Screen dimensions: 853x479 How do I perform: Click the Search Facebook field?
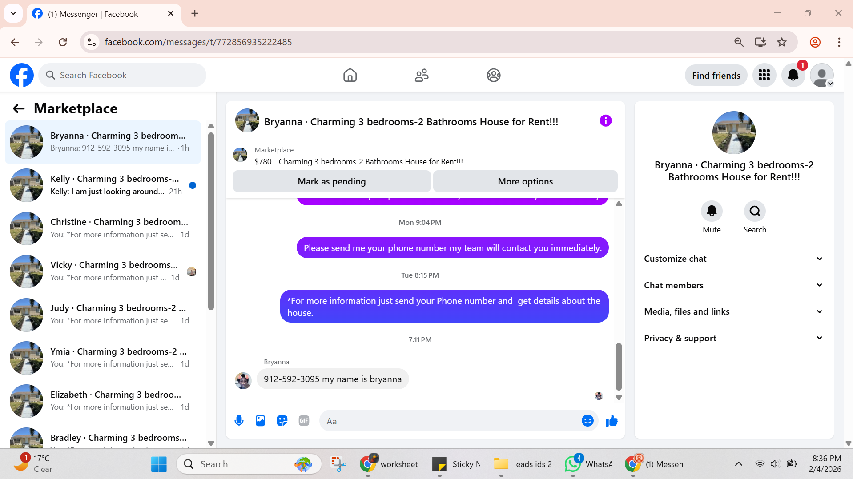click(122, 75)
